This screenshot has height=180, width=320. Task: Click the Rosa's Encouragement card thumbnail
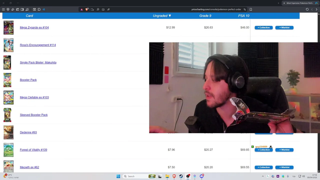pos(8,45)
